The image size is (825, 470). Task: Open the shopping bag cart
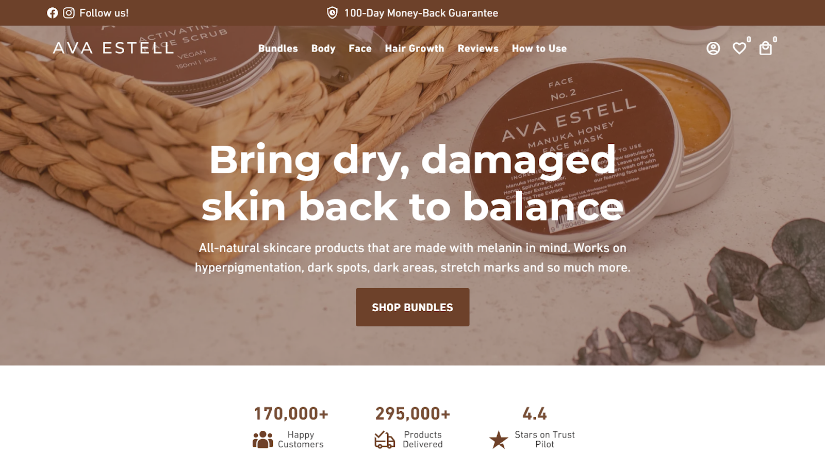[766, 48]
